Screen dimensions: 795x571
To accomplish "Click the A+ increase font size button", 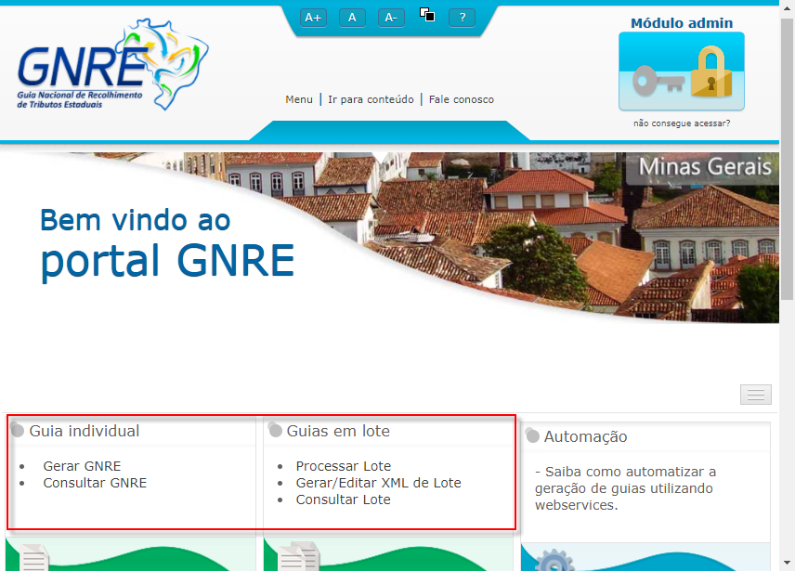I will [313, 18].
